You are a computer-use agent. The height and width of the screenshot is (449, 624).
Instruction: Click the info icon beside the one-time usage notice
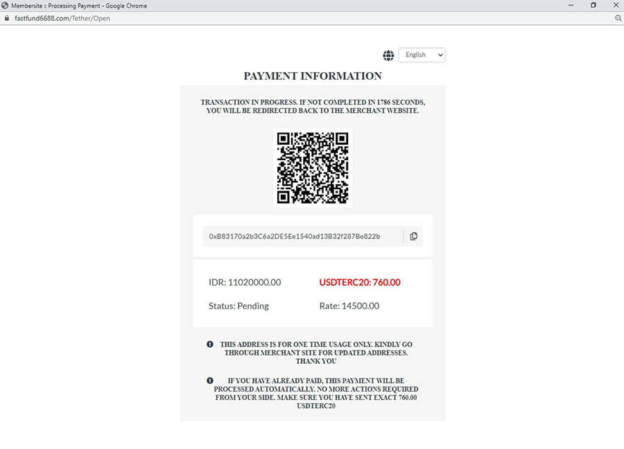209,344
